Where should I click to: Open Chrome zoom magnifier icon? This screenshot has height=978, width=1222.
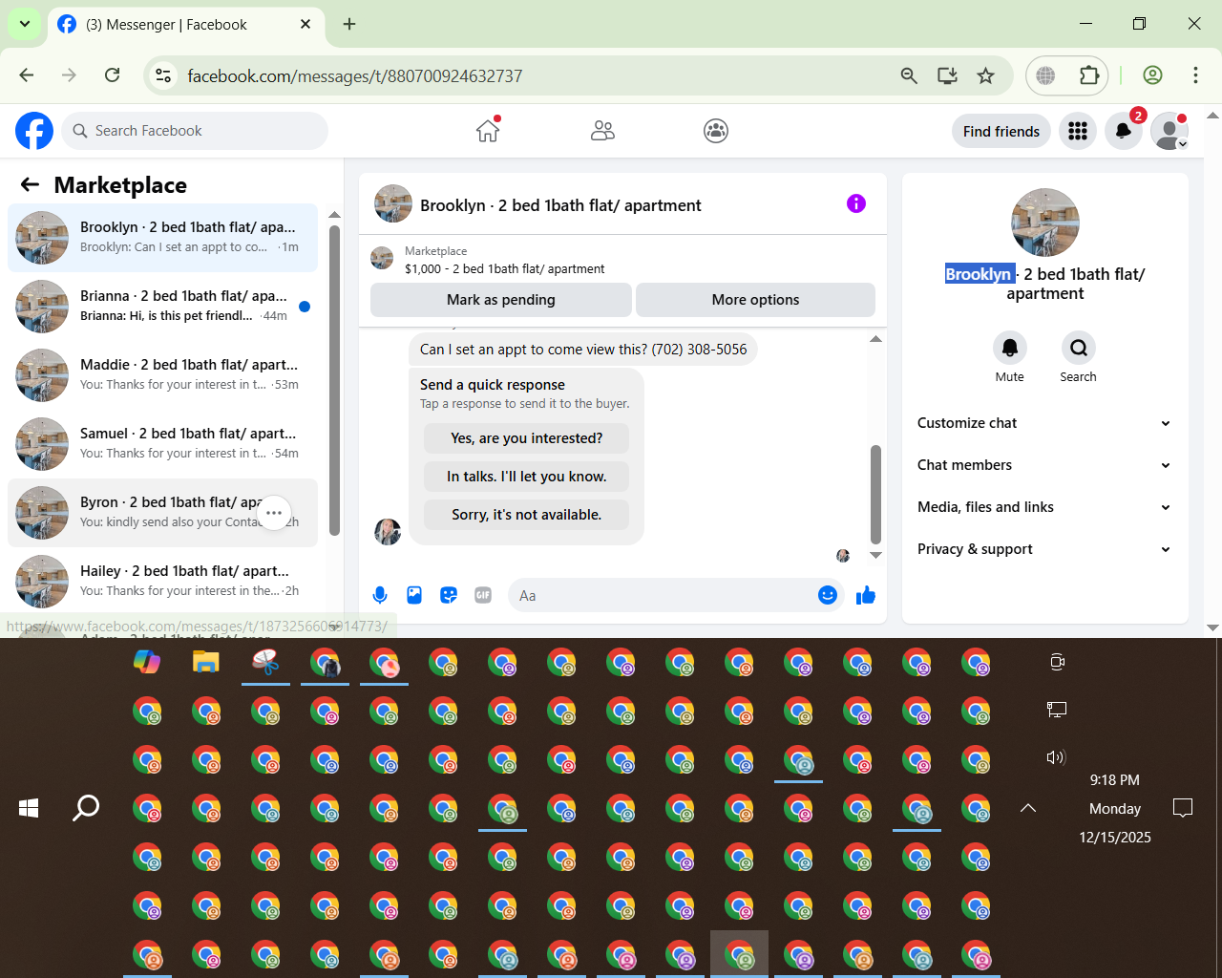pos(909,75)
